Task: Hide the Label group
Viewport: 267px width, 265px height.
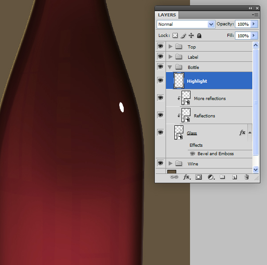Action: coord(160,56)
